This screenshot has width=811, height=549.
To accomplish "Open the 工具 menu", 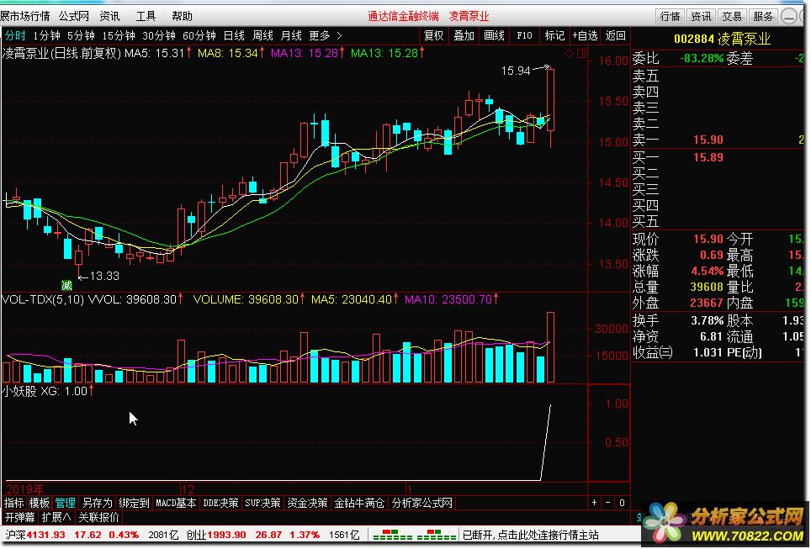I will point(146,16).
